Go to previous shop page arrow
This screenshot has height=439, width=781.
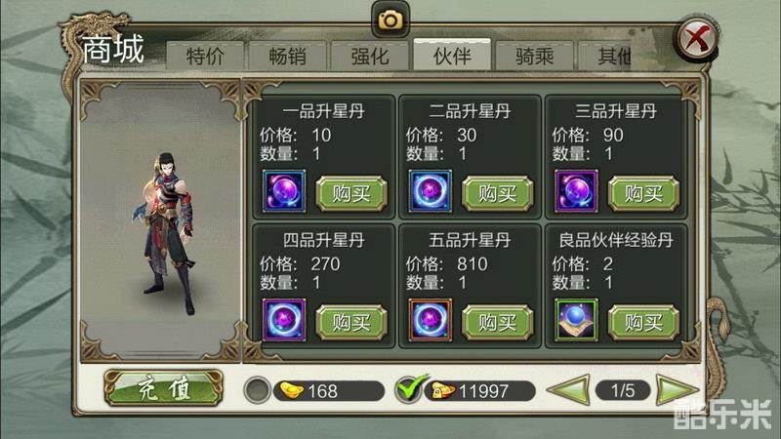click(x=568, y=390)
